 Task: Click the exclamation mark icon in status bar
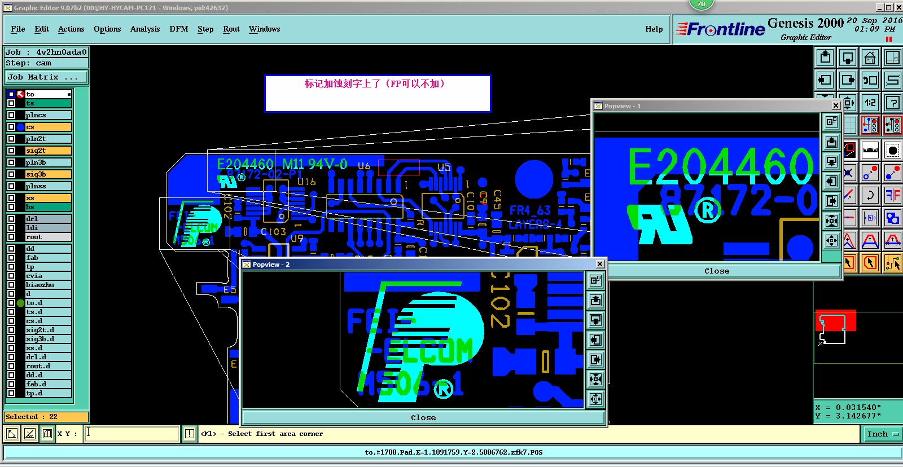(x=189, y=434)
